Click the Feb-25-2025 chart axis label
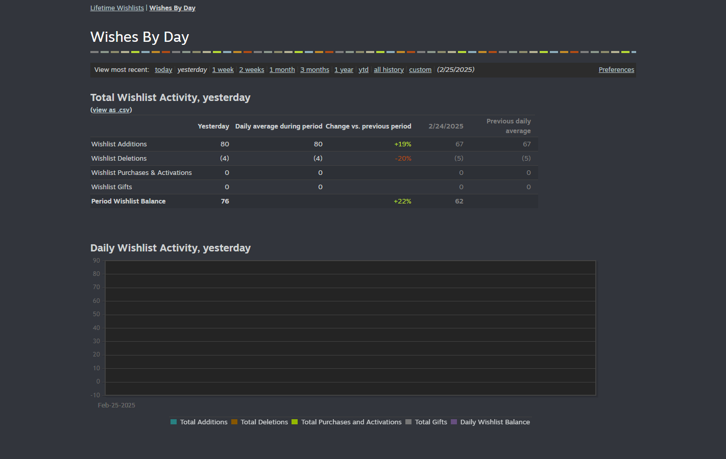Screen dimensions: 726x459 [x=116, y=405]
